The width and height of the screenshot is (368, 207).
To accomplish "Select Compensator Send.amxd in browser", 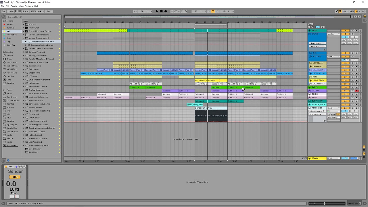I will click(42, 45).
